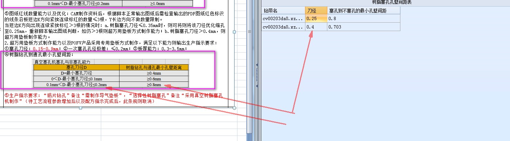Select the image's bottom-middle resize handle

[x=80, y=108]
